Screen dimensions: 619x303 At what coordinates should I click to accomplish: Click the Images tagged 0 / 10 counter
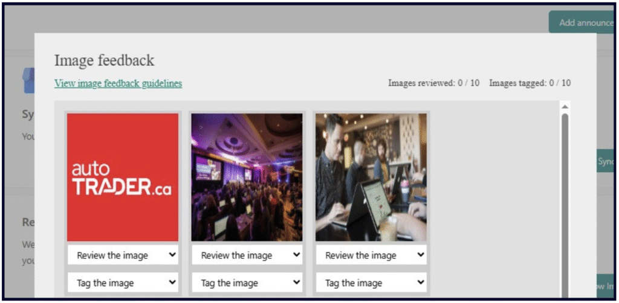coord(530,83)
